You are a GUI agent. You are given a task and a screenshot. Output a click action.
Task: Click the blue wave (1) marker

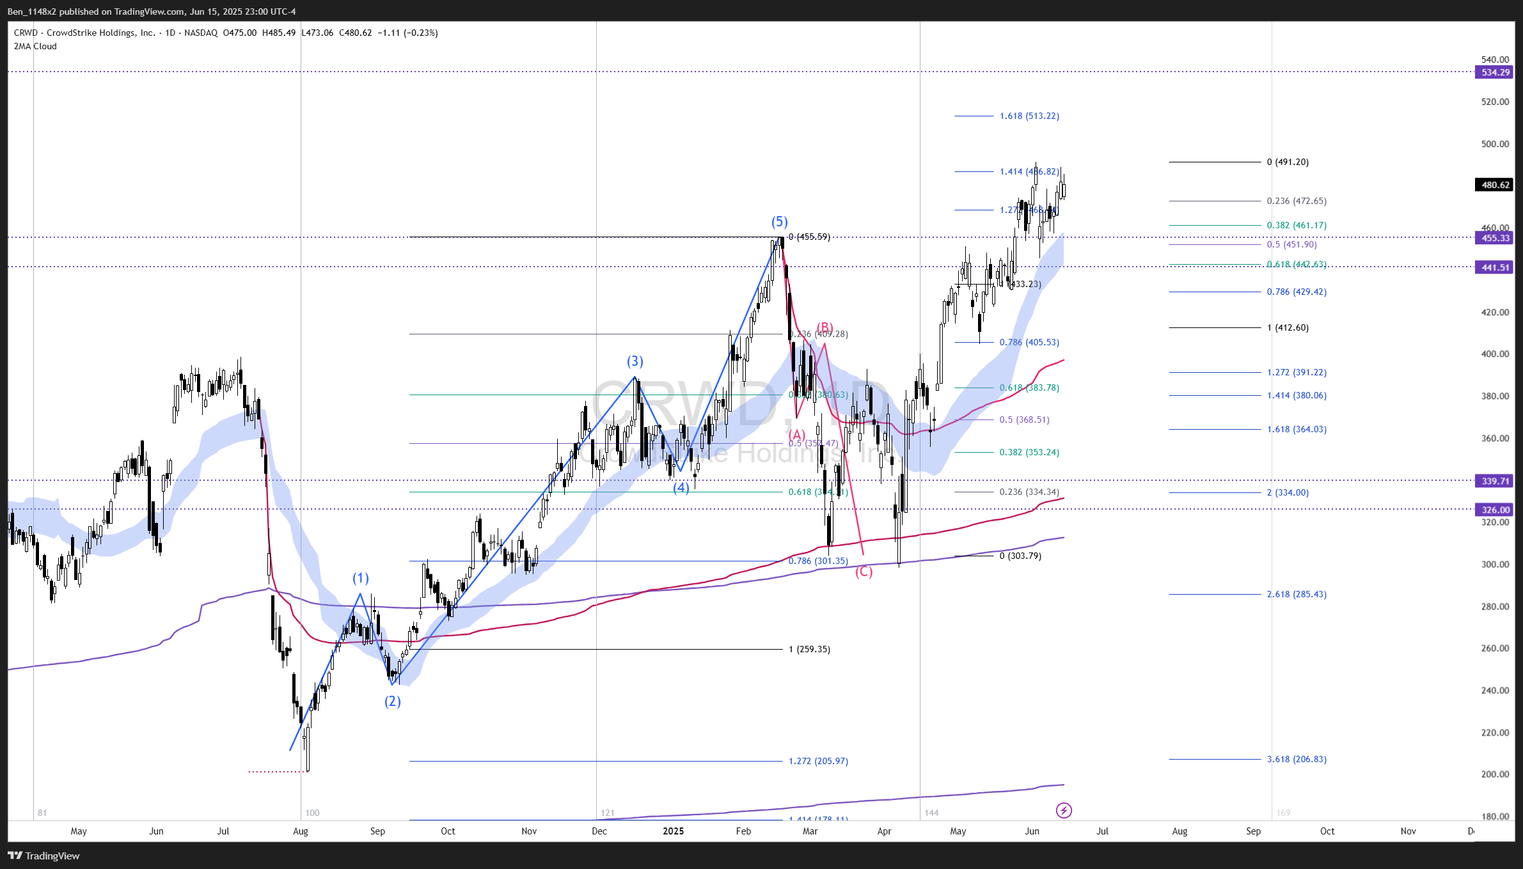(x=360, y=578)
